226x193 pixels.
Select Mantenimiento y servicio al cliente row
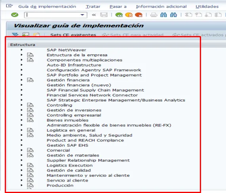click(88, 176)
